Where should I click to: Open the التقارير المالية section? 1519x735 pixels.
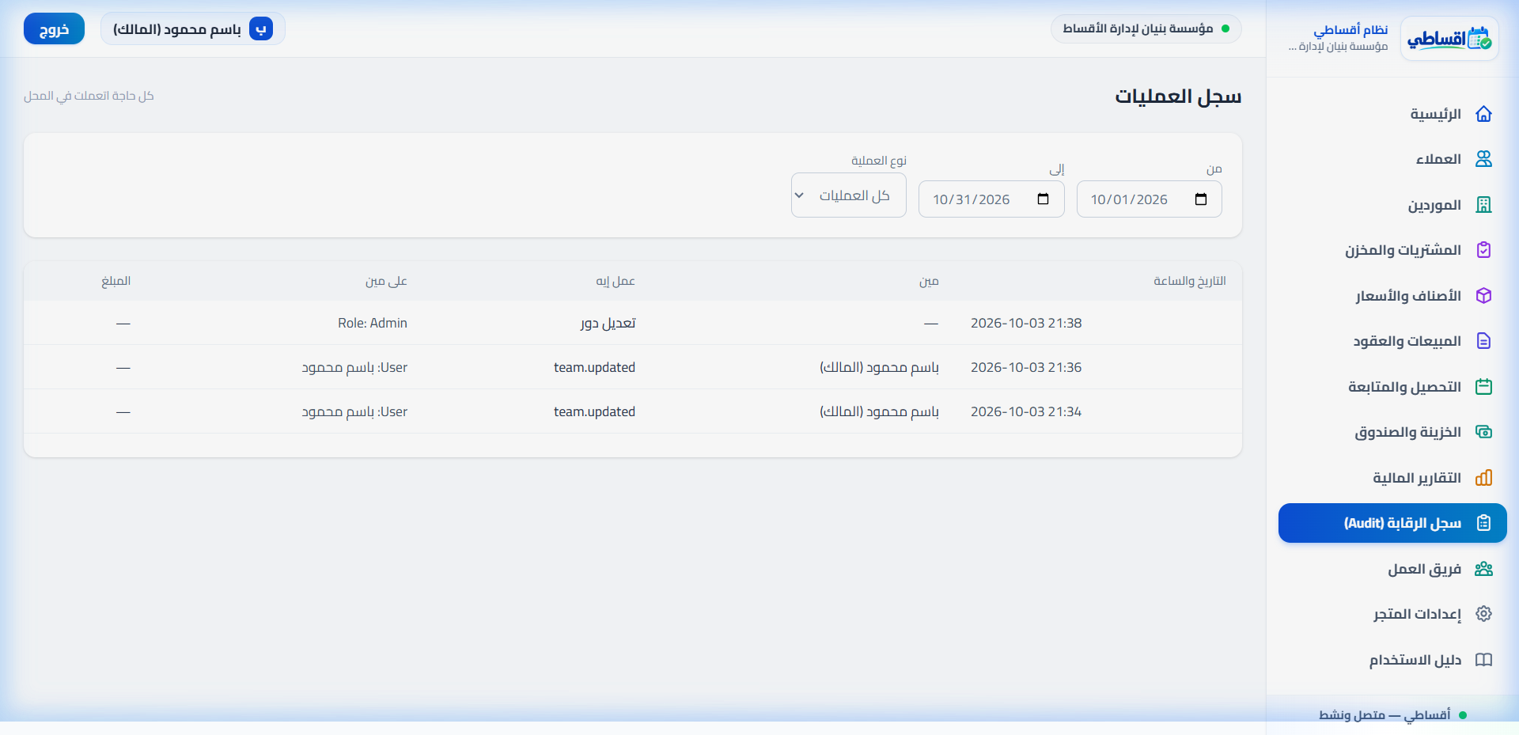pos(1392,478)
